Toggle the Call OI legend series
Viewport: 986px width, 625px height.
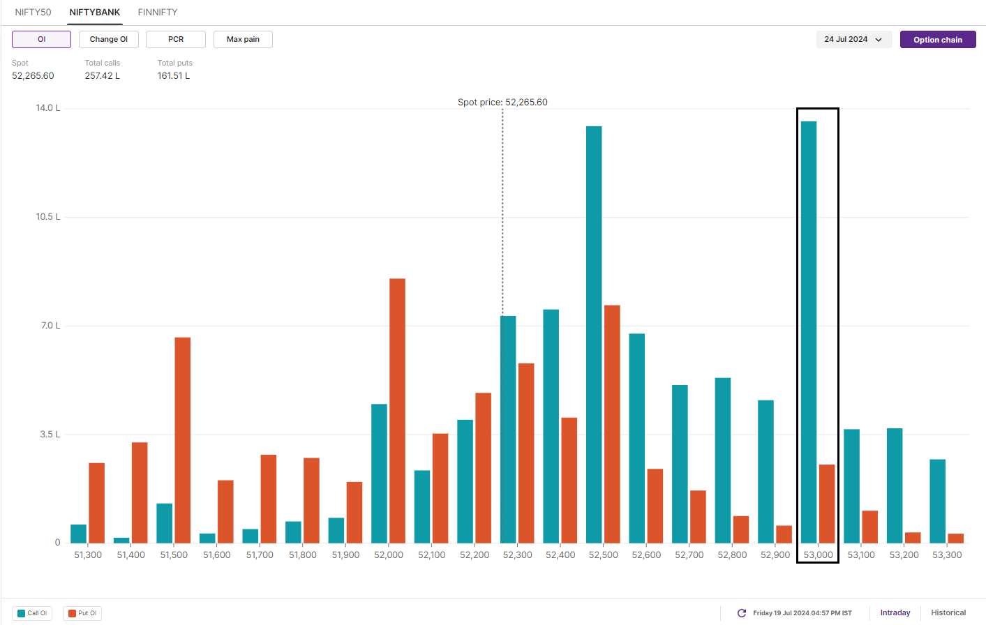(x=32, y=613)
